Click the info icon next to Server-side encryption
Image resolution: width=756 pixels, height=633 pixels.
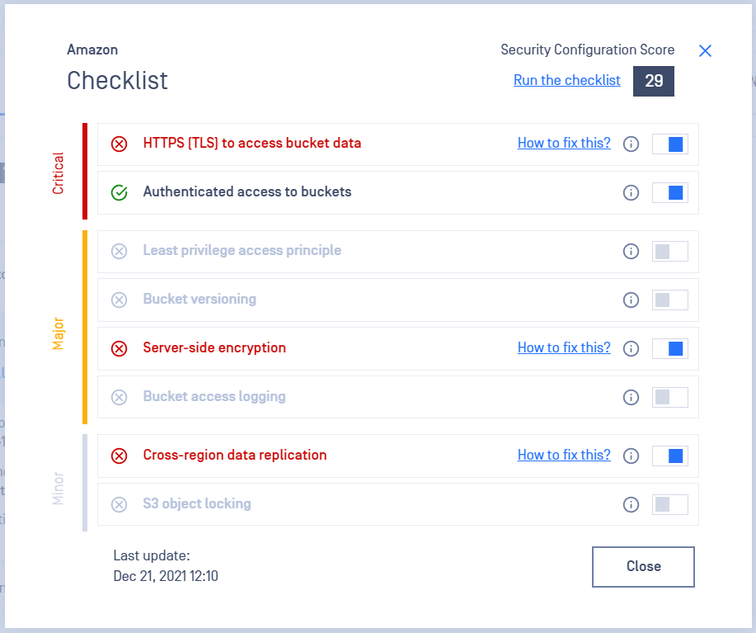coord(631,348)
